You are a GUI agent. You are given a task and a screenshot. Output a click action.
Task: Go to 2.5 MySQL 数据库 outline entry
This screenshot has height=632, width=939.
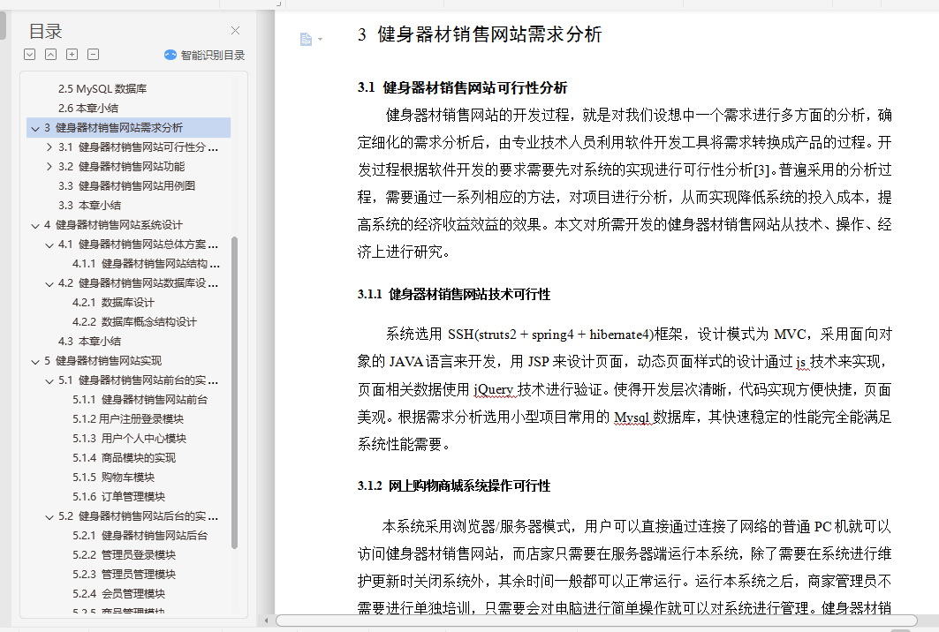point(102,88)
